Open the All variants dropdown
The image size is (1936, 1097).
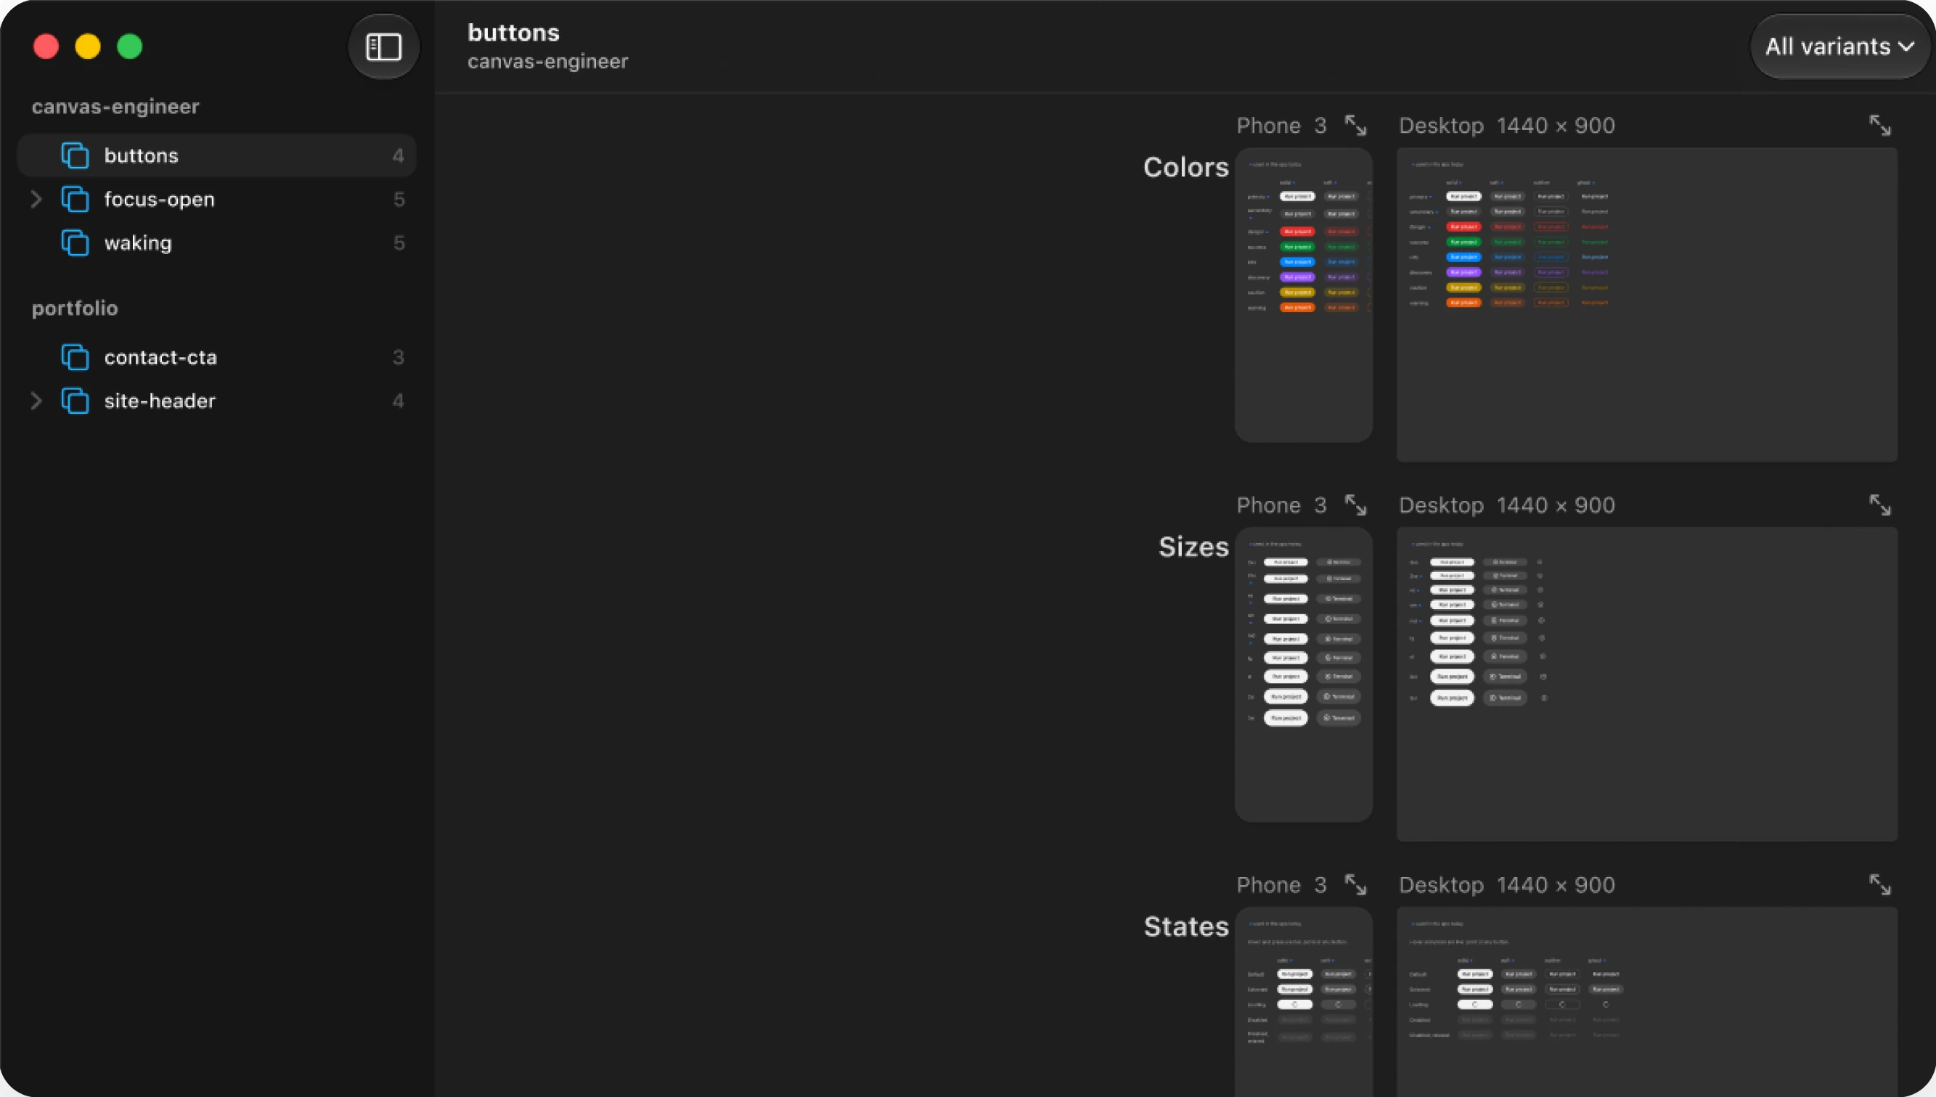point(1839,46)
